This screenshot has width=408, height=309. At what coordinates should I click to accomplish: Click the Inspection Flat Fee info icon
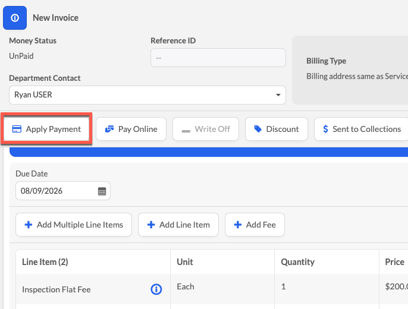coord(156,289)
